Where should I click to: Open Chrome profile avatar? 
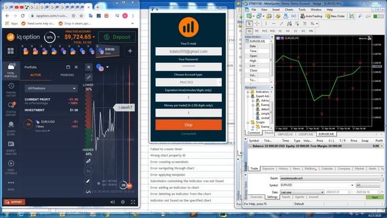pos(125,16)
